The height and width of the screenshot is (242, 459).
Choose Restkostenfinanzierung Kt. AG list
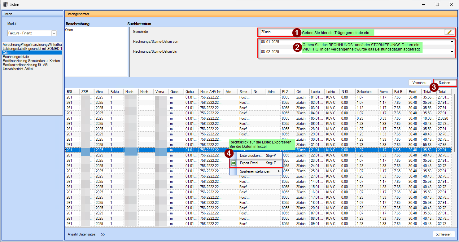(x=24, y=65)
